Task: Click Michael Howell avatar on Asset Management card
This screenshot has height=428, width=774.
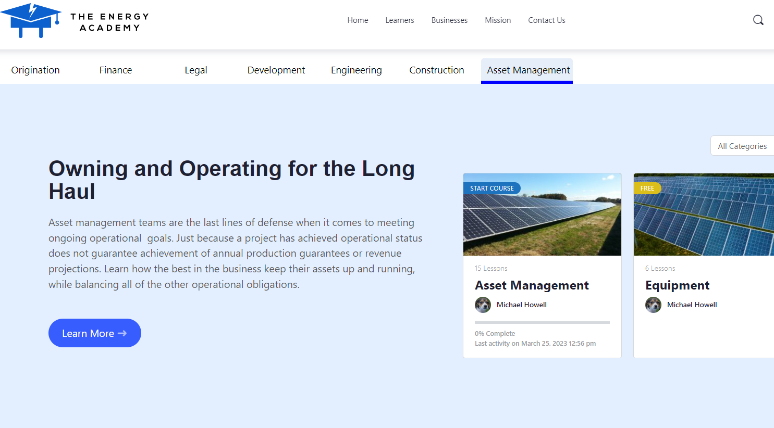Action: [x=483, y=305]
